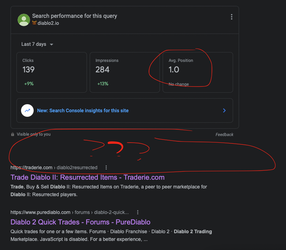Click the lock icon next to Visible only to you
The width and height of the screenshot is (286, 250).
click(13, 134)
